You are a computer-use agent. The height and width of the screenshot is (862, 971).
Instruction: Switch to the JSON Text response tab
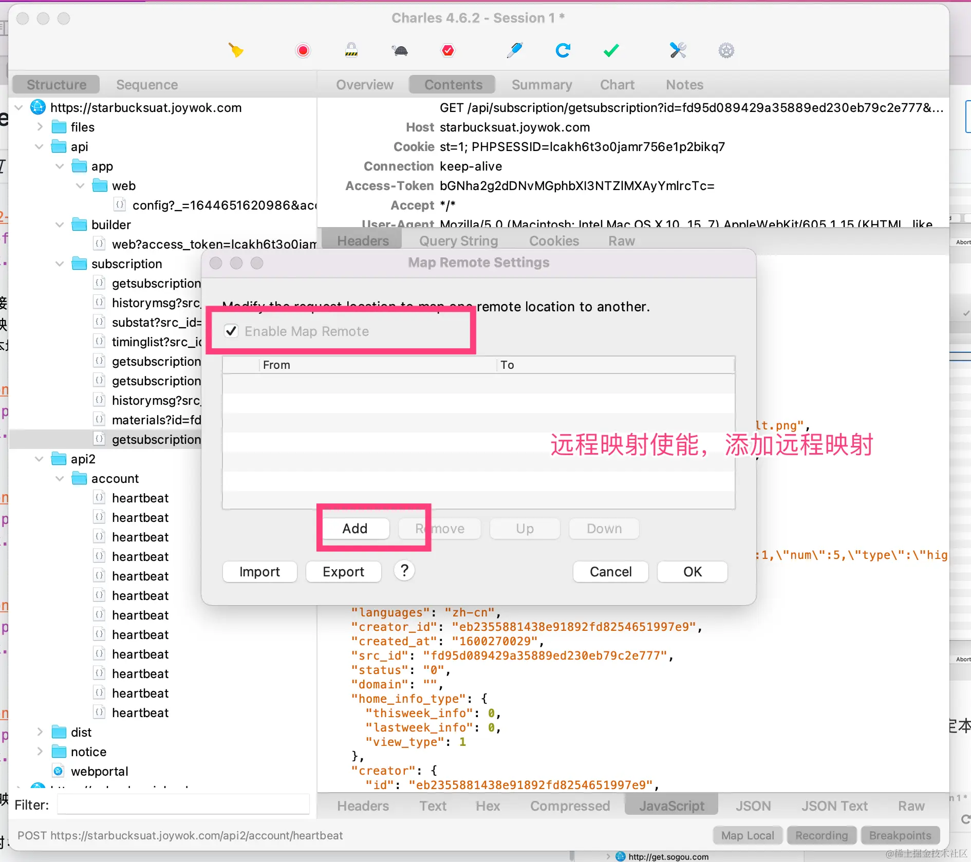[x=834, y=805]
